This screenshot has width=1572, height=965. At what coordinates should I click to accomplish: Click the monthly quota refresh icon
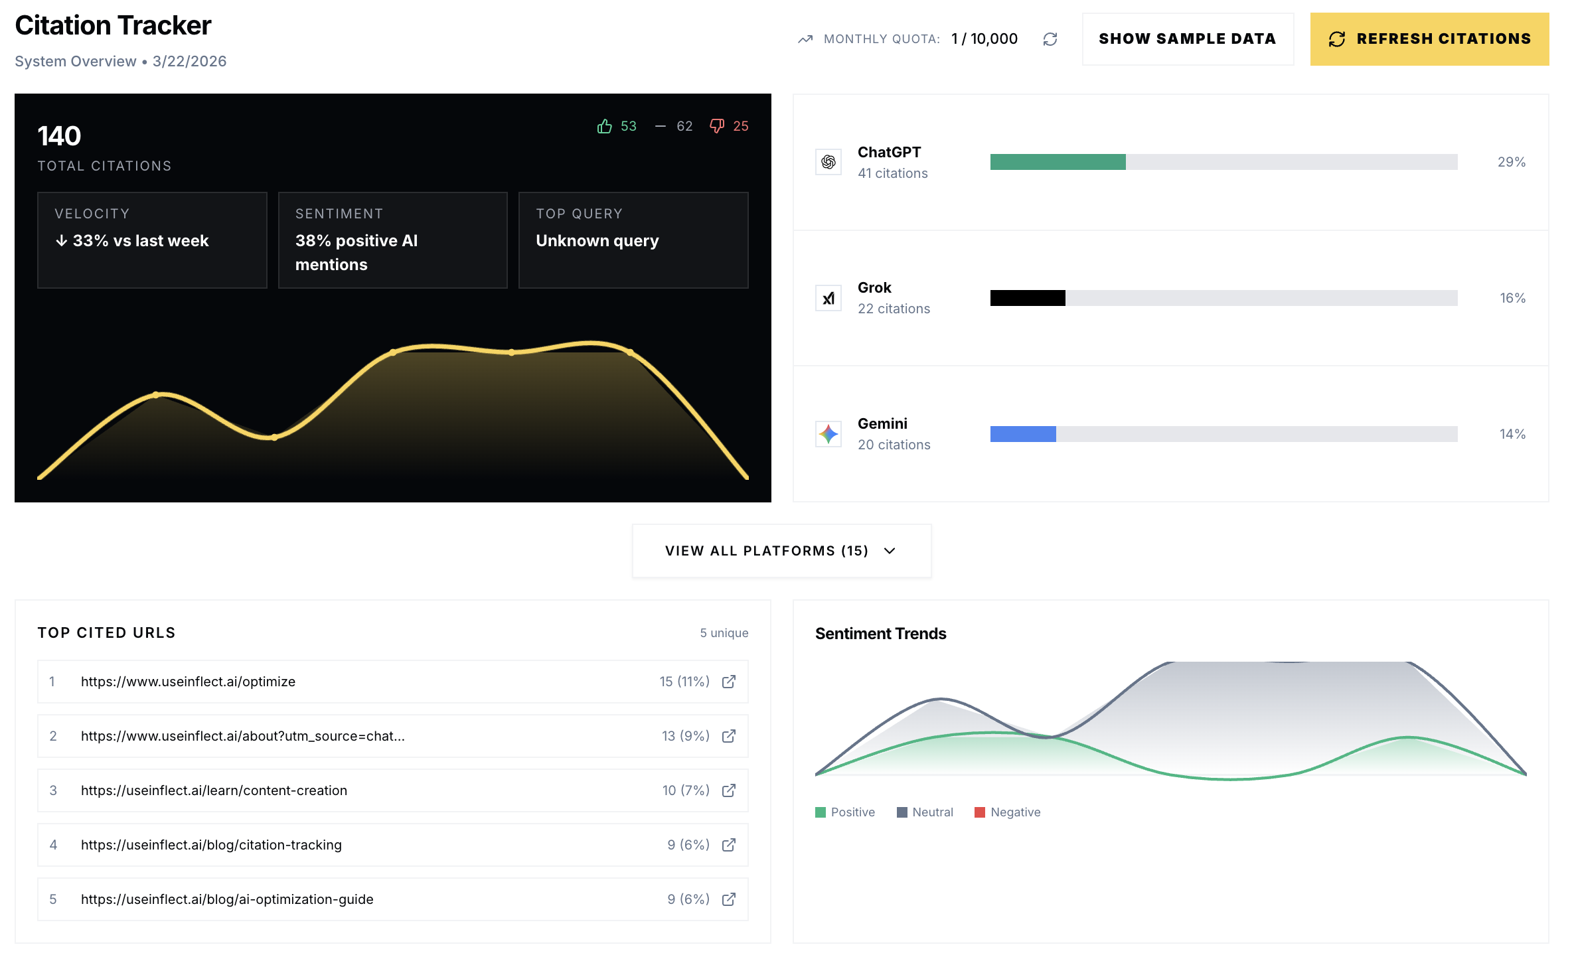pos(1050,39)
